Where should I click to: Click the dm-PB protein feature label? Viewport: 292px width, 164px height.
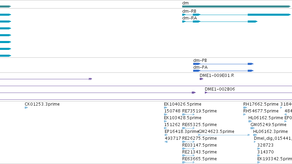point(200,60)
